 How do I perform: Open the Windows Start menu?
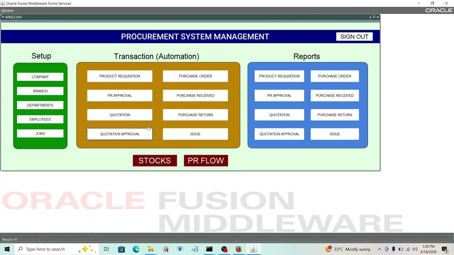point(7,249)
